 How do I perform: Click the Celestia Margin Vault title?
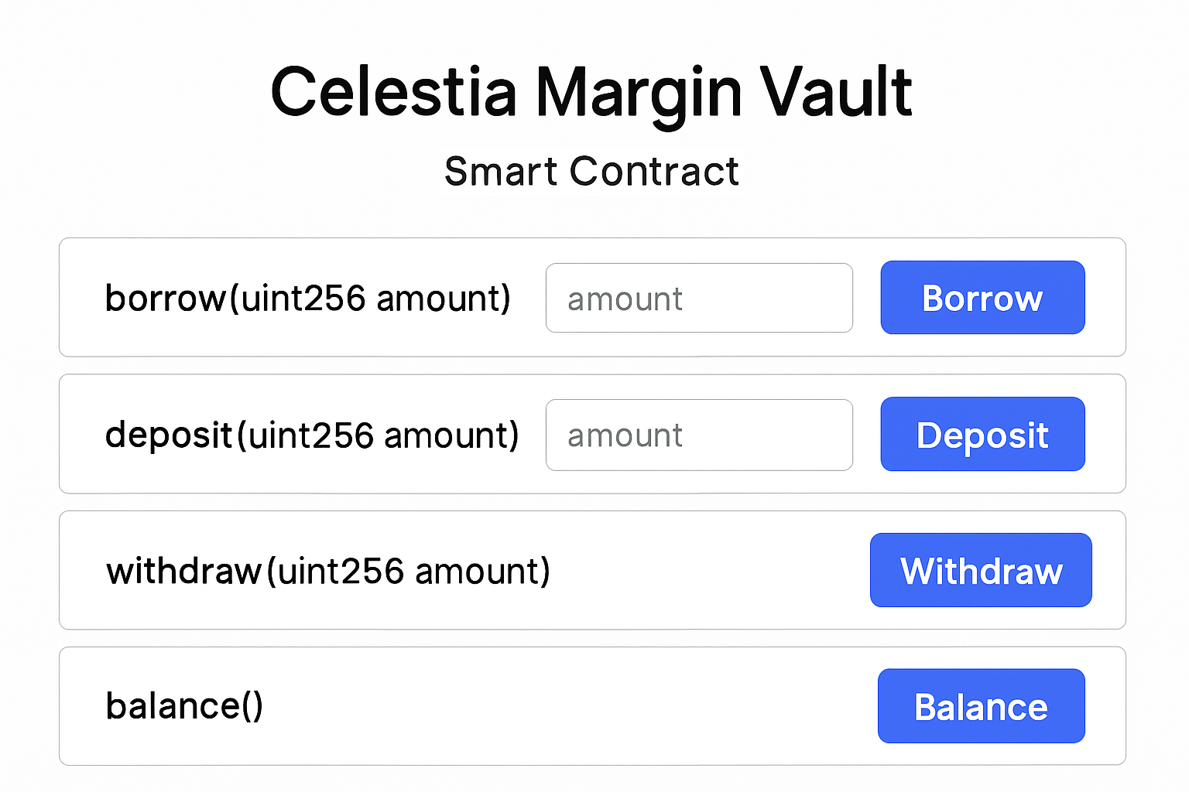pyautogui.click(x=591, y=91)
